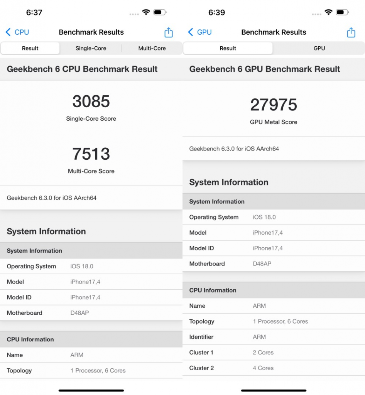Tap the 27975 GPU Metal Score
Viewport: 365px width, 395px height.
(x=274, y=105)
